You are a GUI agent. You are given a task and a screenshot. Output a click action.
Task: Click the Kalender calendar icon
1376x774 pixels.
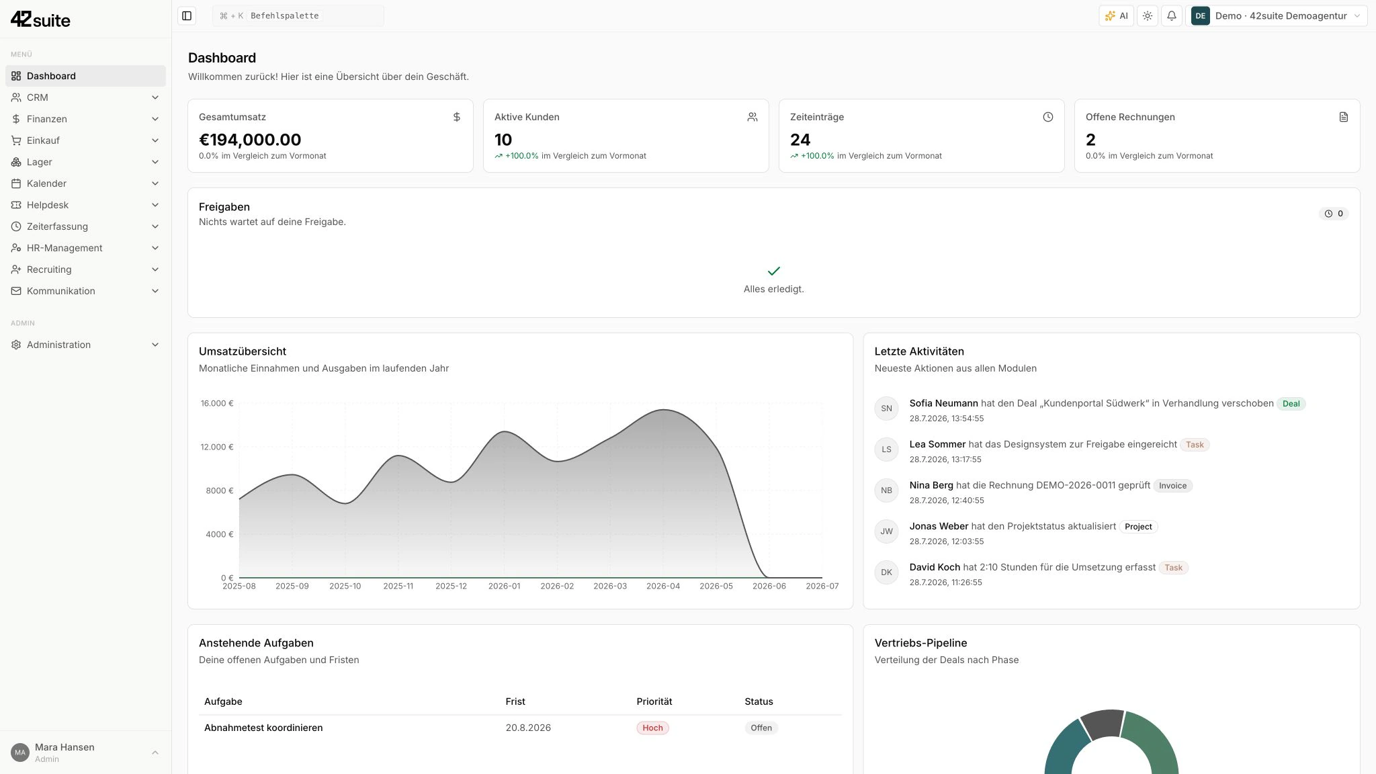16,183
